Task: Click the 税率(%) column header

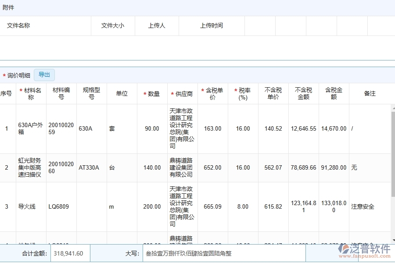Action: 243,94
